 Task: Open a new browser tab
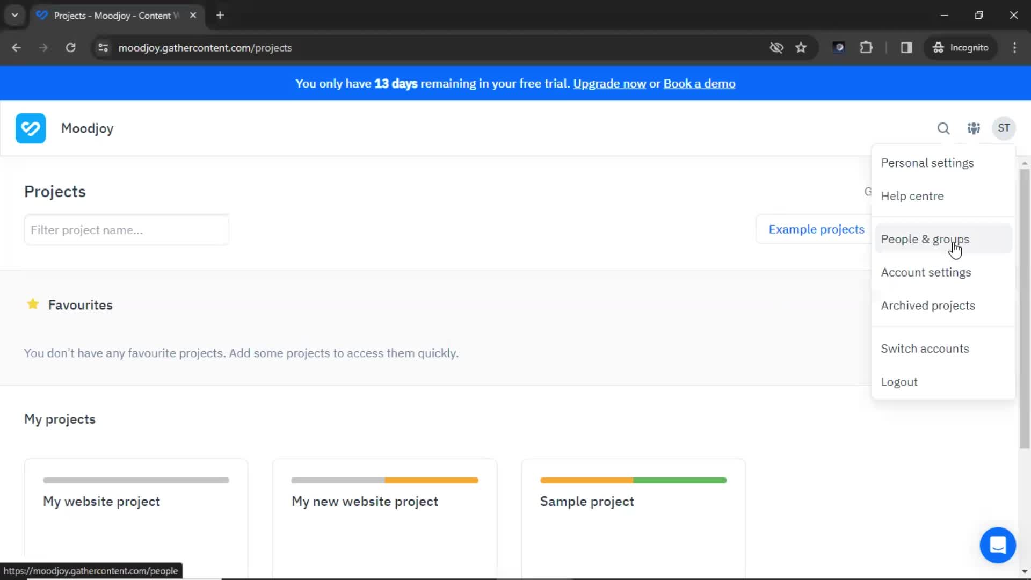(220, 16)
